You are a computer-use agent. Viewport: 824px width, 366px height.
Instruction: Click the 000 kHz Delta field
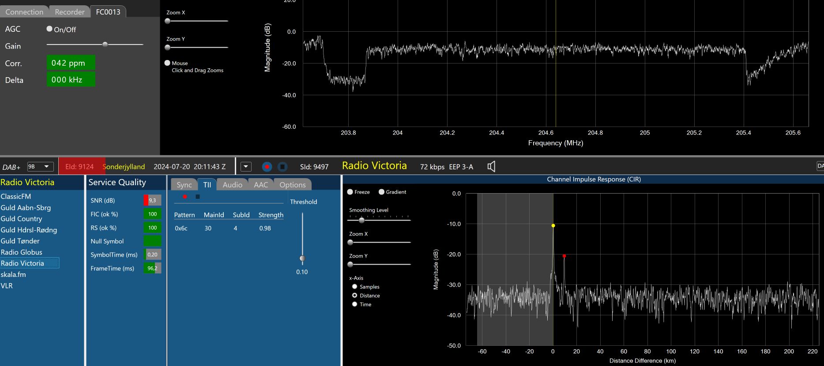[71, 80]
